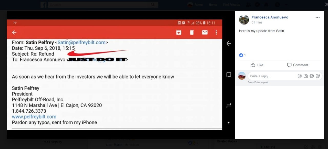Open the help question mark icon
Image resolution: width=328 pixels, height=149 pixels.
(x=277, y=5)
